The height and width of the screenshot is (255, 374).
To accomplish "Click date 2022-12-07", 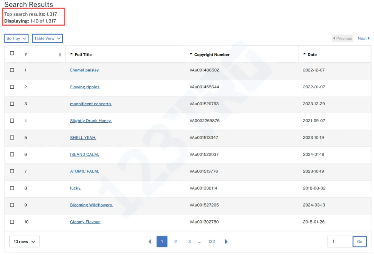I will 314,70.
